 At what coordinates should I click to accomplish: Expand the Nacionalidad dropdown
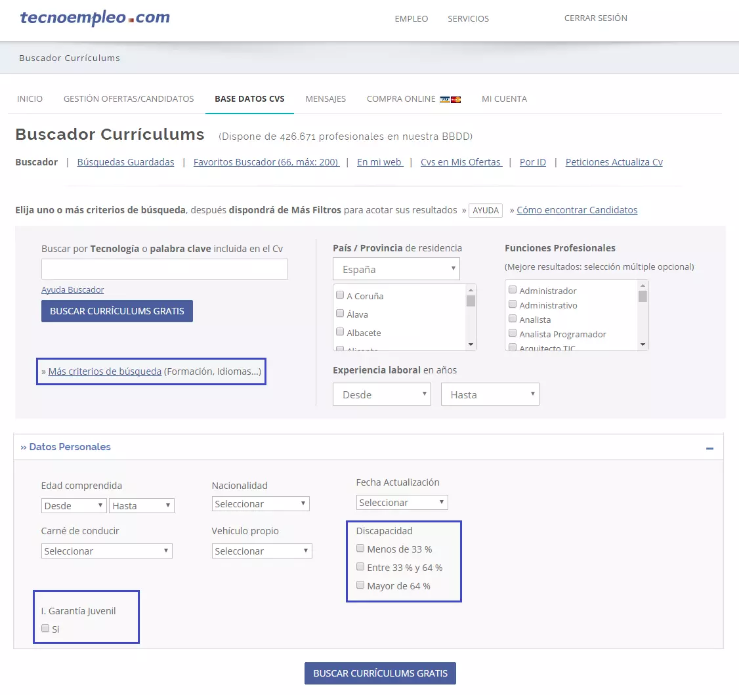[261, 504]
